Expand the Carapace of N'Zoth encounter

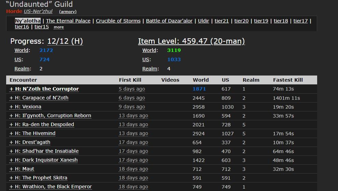coord(39,98)
